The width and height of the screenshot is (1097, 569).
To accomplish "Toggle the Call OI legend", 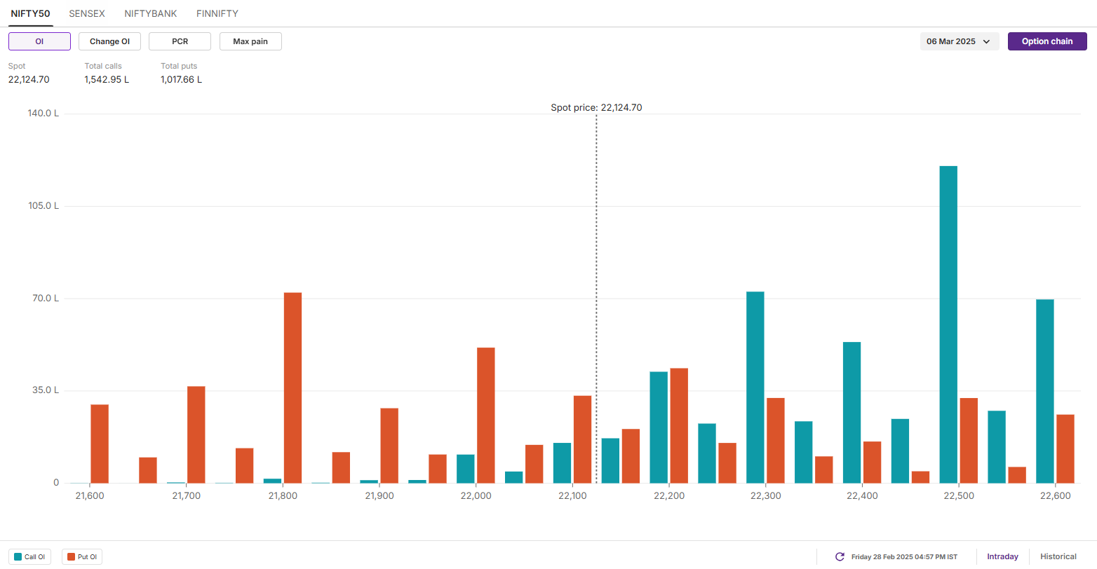I will [29, 557].
